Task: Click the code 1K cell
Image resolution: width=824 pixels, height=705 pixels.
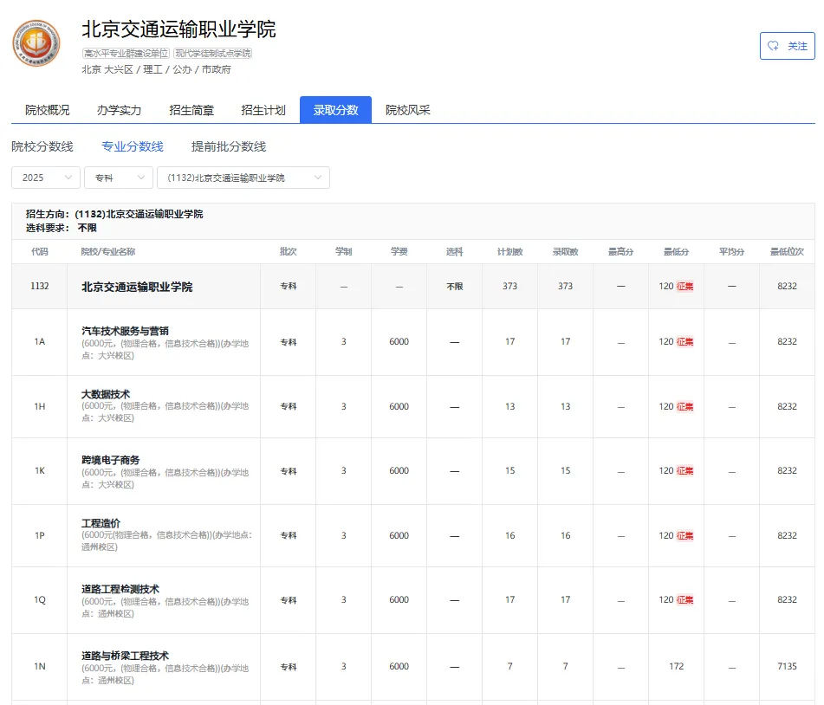Action: 39,470
